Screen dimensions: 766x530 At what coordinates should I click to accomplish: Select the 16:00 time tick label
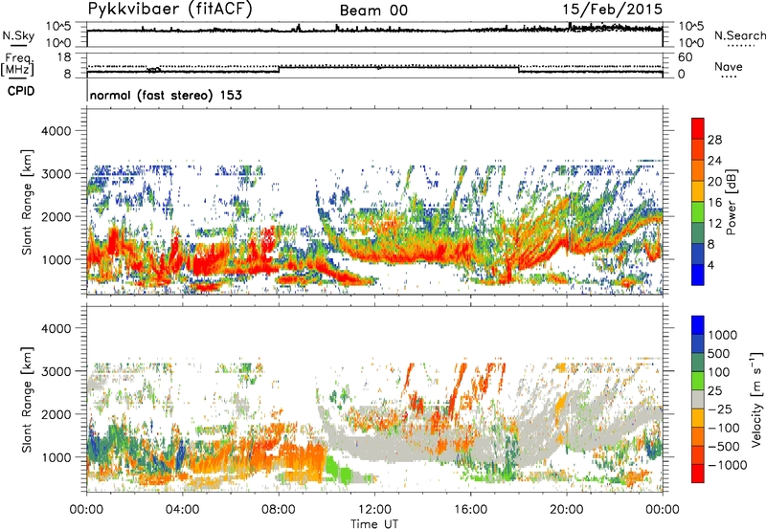pyautogui.click(x=470, y=510)
